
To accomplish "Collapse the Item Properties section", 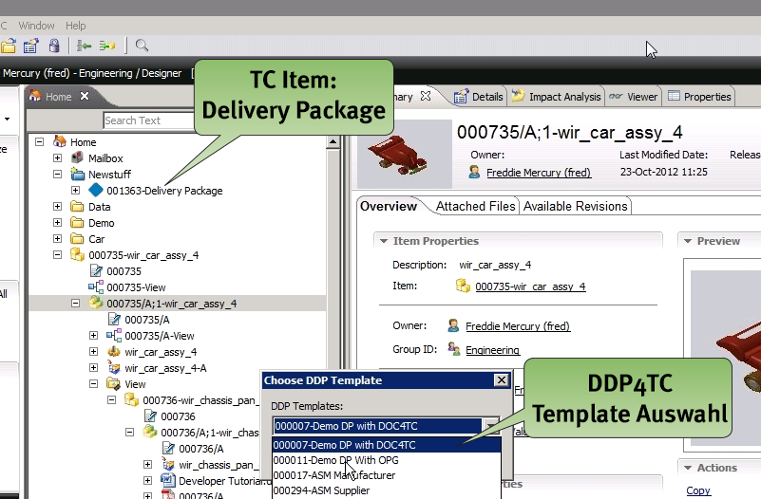I will point(384,241).
